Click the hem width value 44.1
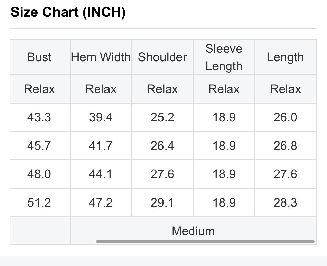 101,174
